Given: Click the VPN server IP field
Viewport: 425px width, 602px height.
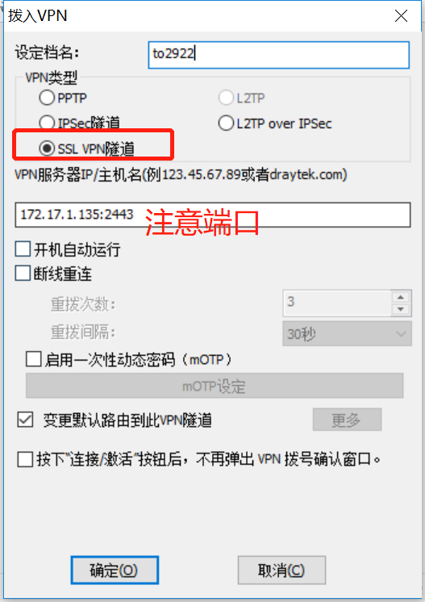Looking at the screenshot, I should 213,215.
